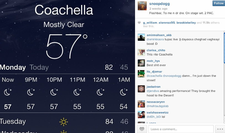This screenshot has height=133, width=225.
Task: Open the snoopdogg username link
Action: tap(159, 4)
